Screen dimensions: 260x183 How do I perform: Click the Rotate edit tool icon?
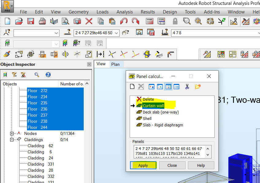[31, 54]
